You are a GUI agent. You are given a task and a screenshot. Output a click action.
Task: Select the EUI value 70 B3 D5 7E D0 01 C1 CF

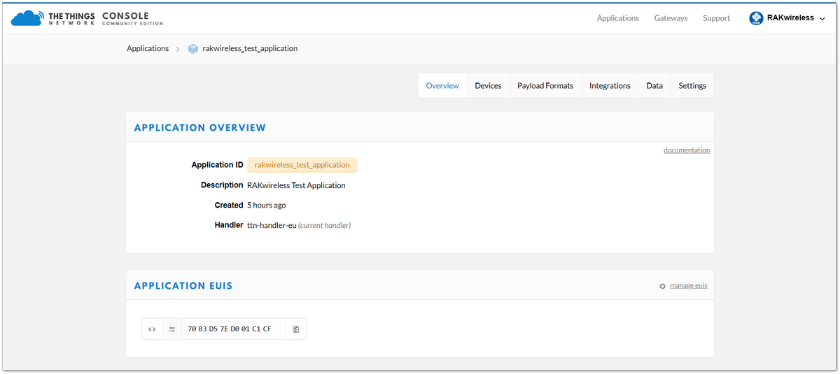[229, 329]
